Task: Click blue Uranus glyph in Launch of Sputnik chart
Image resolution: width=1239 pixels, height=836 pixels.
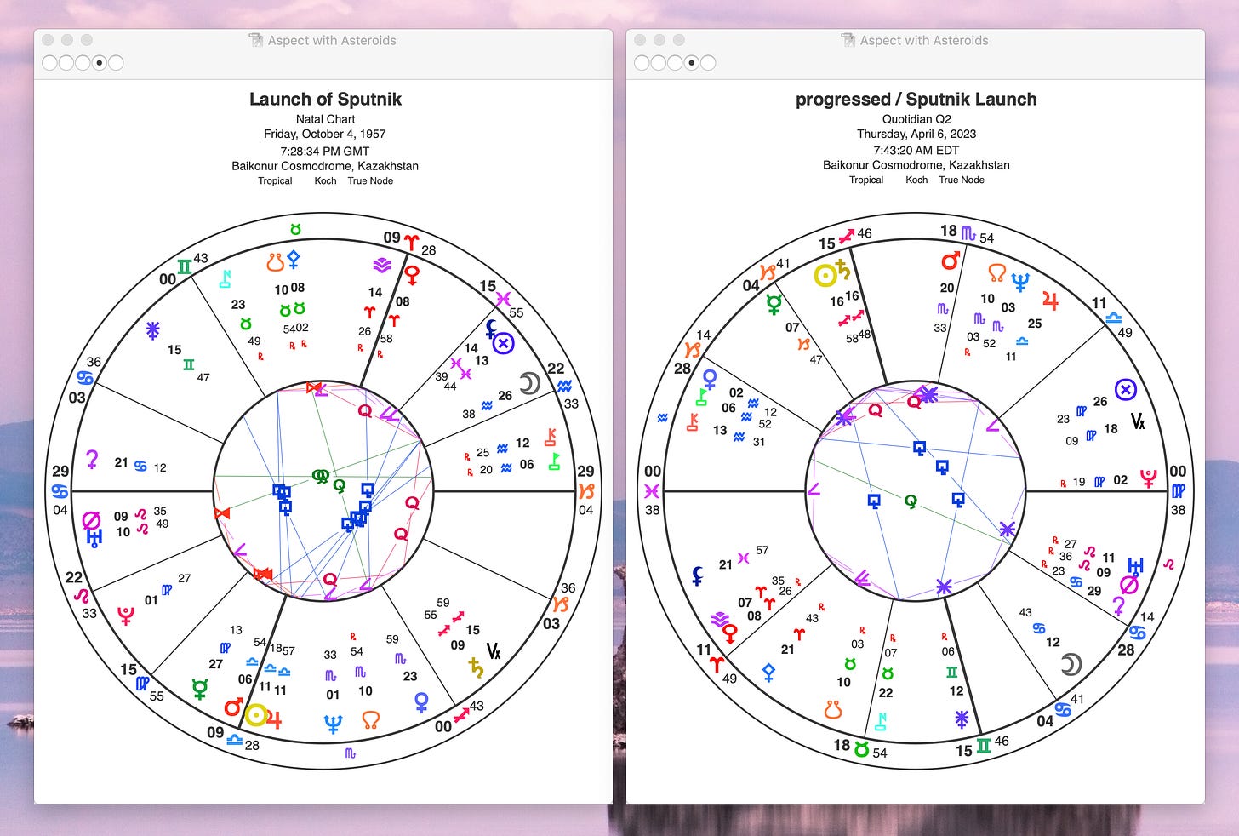Action: [x=94, y=537]
